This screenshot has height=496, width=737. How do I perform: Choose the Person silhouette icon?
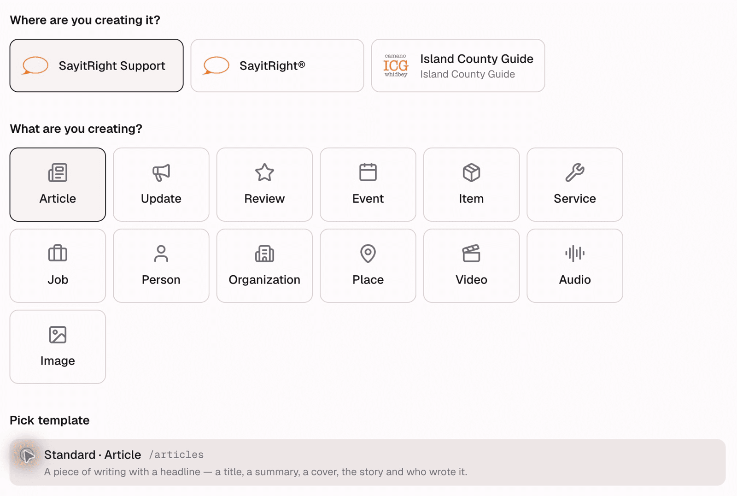coord(161,254)
